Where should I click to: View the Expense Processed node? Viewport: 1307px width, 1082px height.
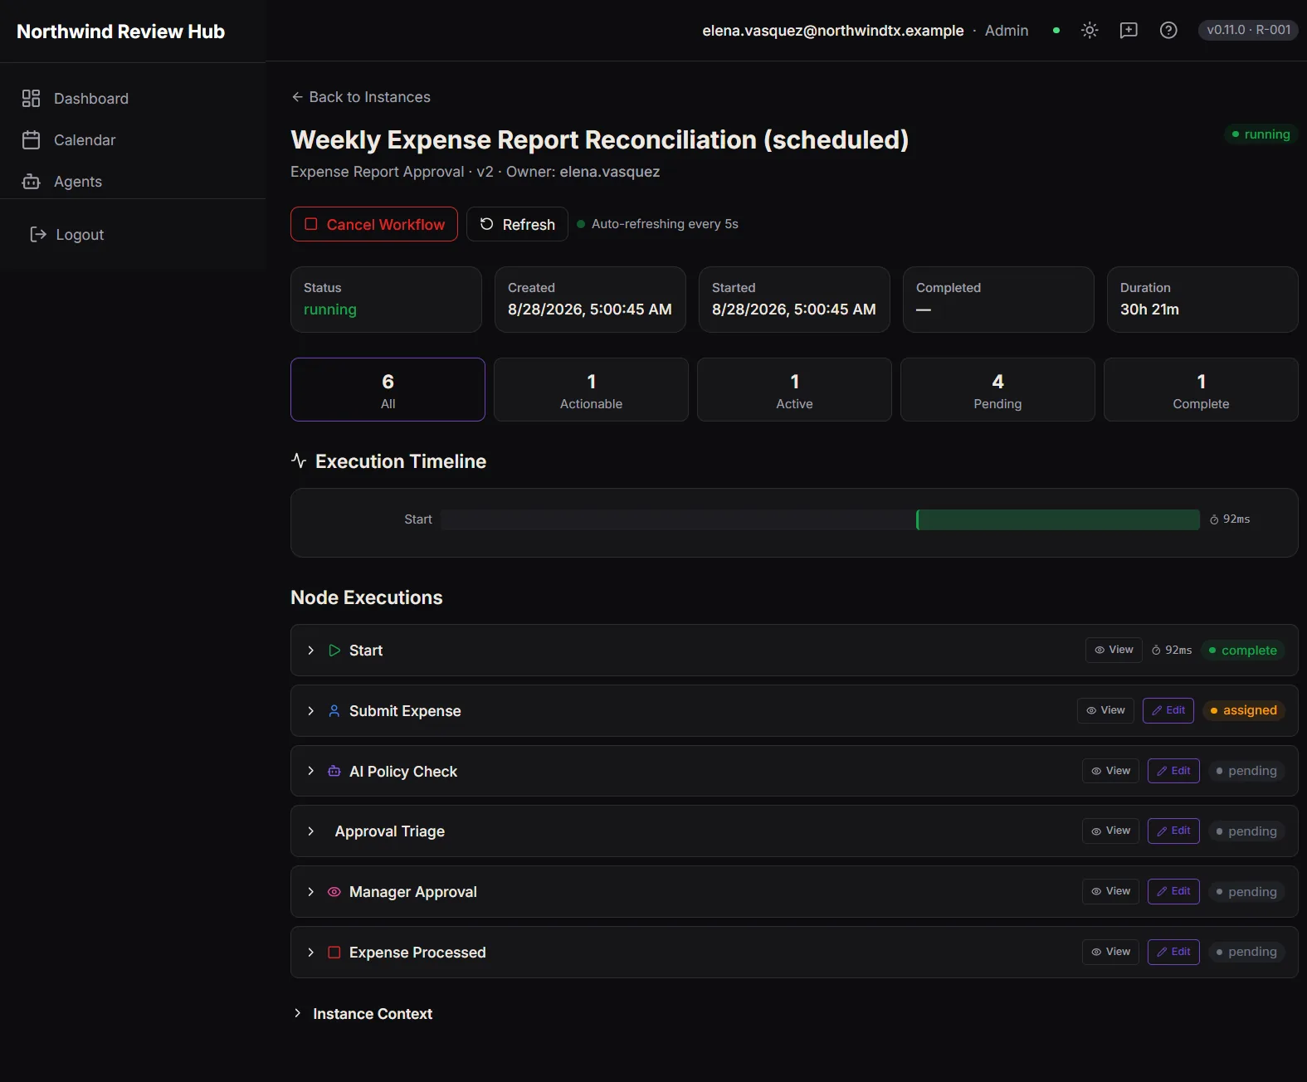click(1110, 952)
